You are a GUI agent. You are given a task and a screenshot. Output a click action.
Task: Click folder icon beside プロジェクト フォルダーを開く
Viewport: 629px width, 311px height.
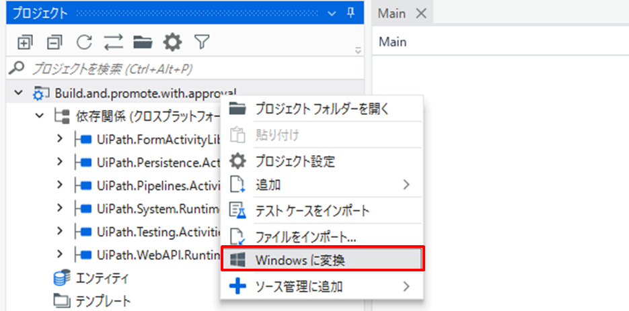point(237,108)
